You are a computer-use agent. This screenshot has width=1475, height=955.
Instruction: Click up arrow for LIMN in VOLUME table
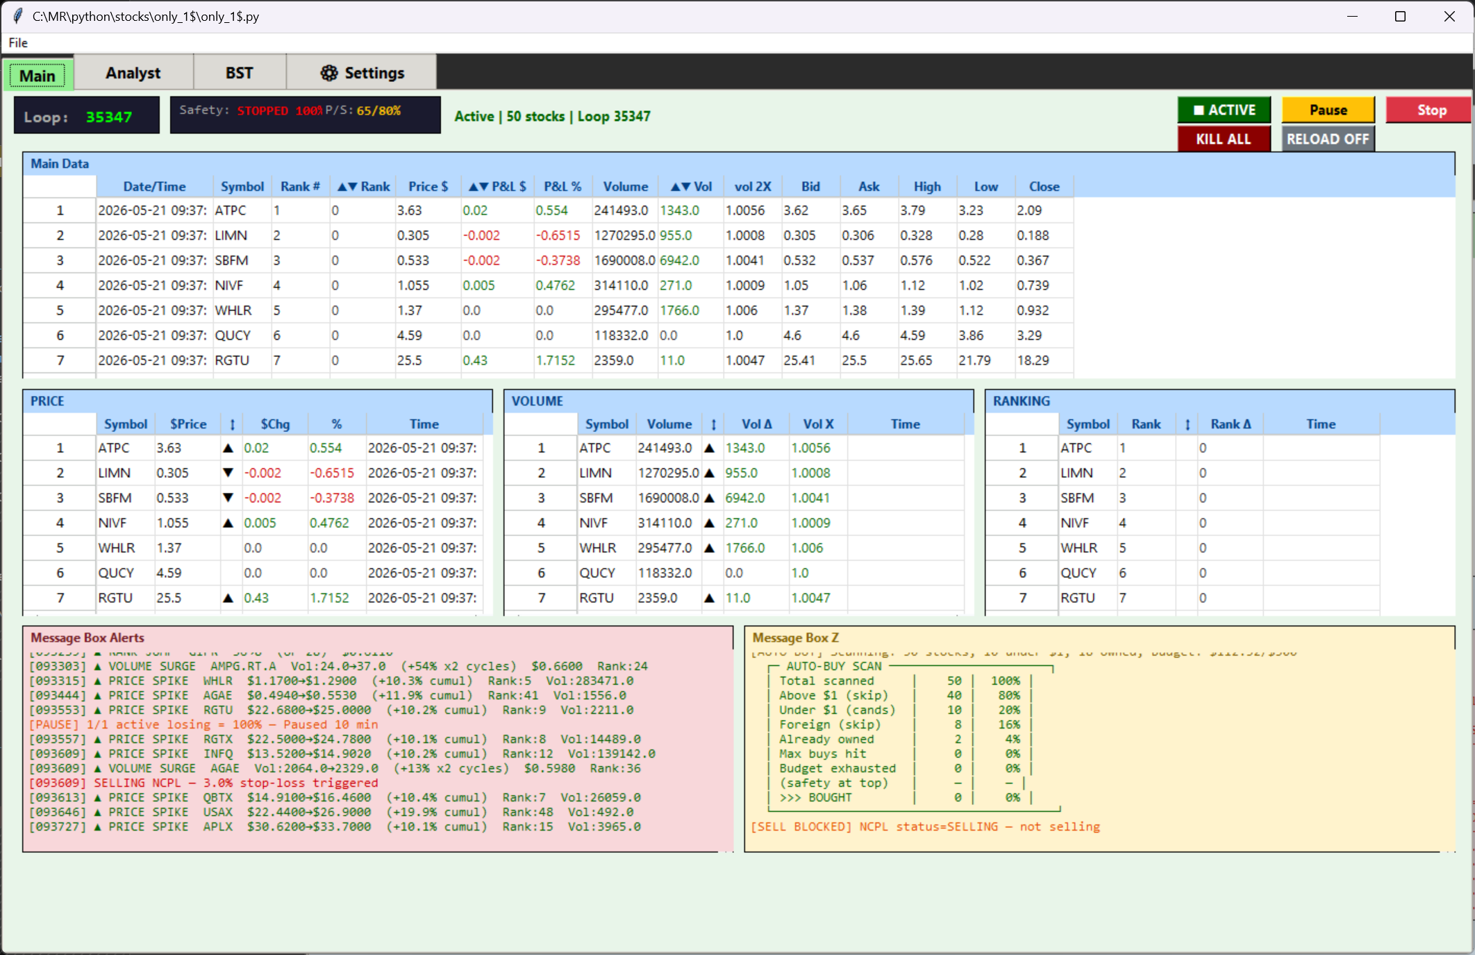709,473
